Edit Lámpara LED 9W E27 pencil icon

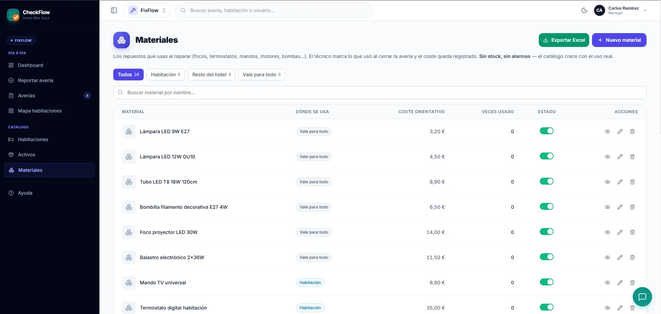pyautogui.click(x=620, y=131)
